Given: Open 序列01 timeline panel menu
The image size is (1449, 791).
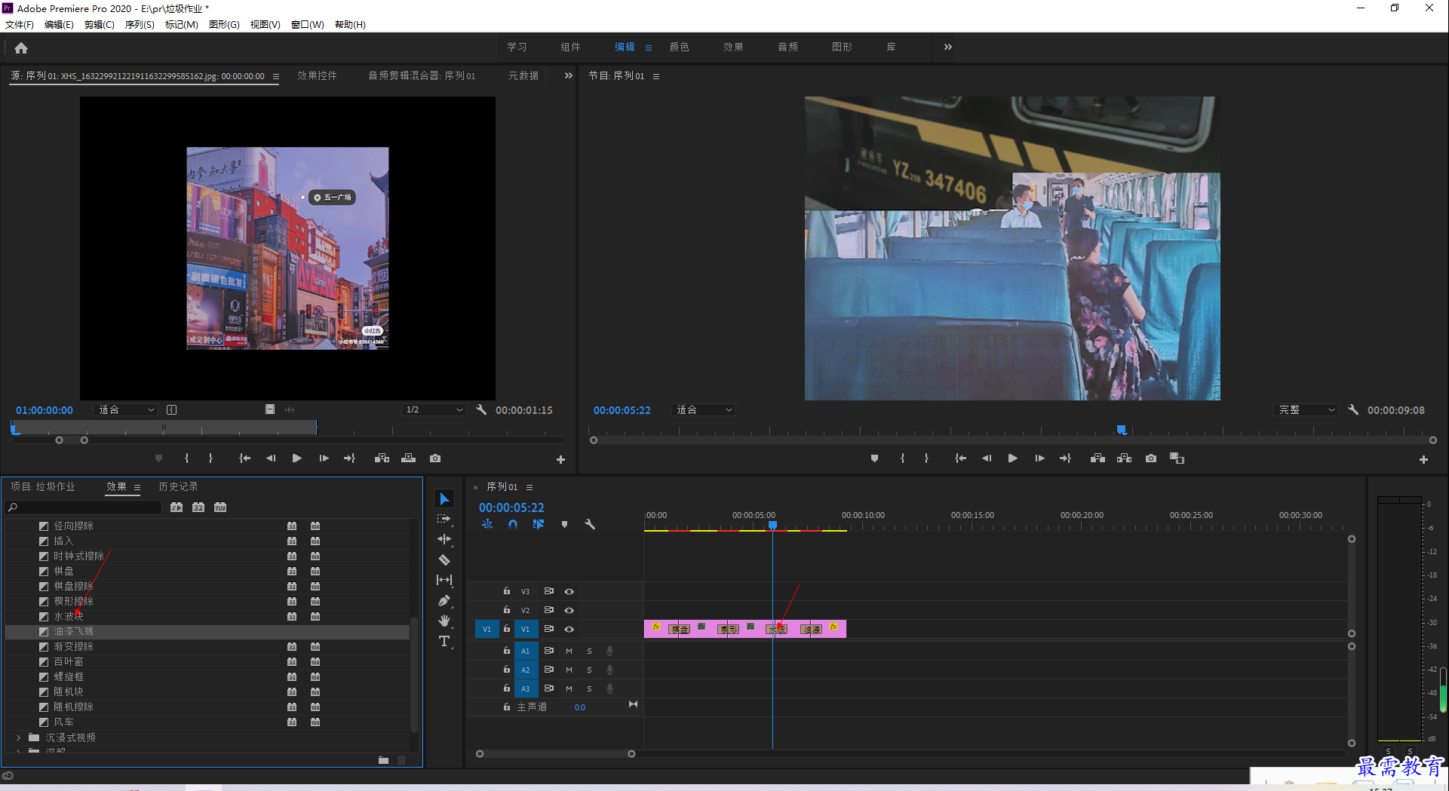Looking at the screenshot, I should [x=530, y=487].
